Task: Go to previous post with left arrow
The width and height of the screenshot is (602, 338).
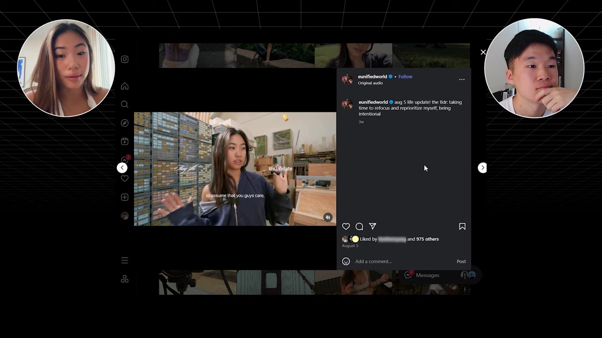Action: point(122,168)
